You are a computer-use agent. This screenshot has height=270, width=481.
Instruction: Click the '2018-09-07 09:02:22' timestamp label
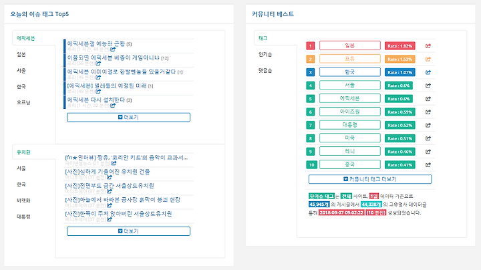point(341,213)
